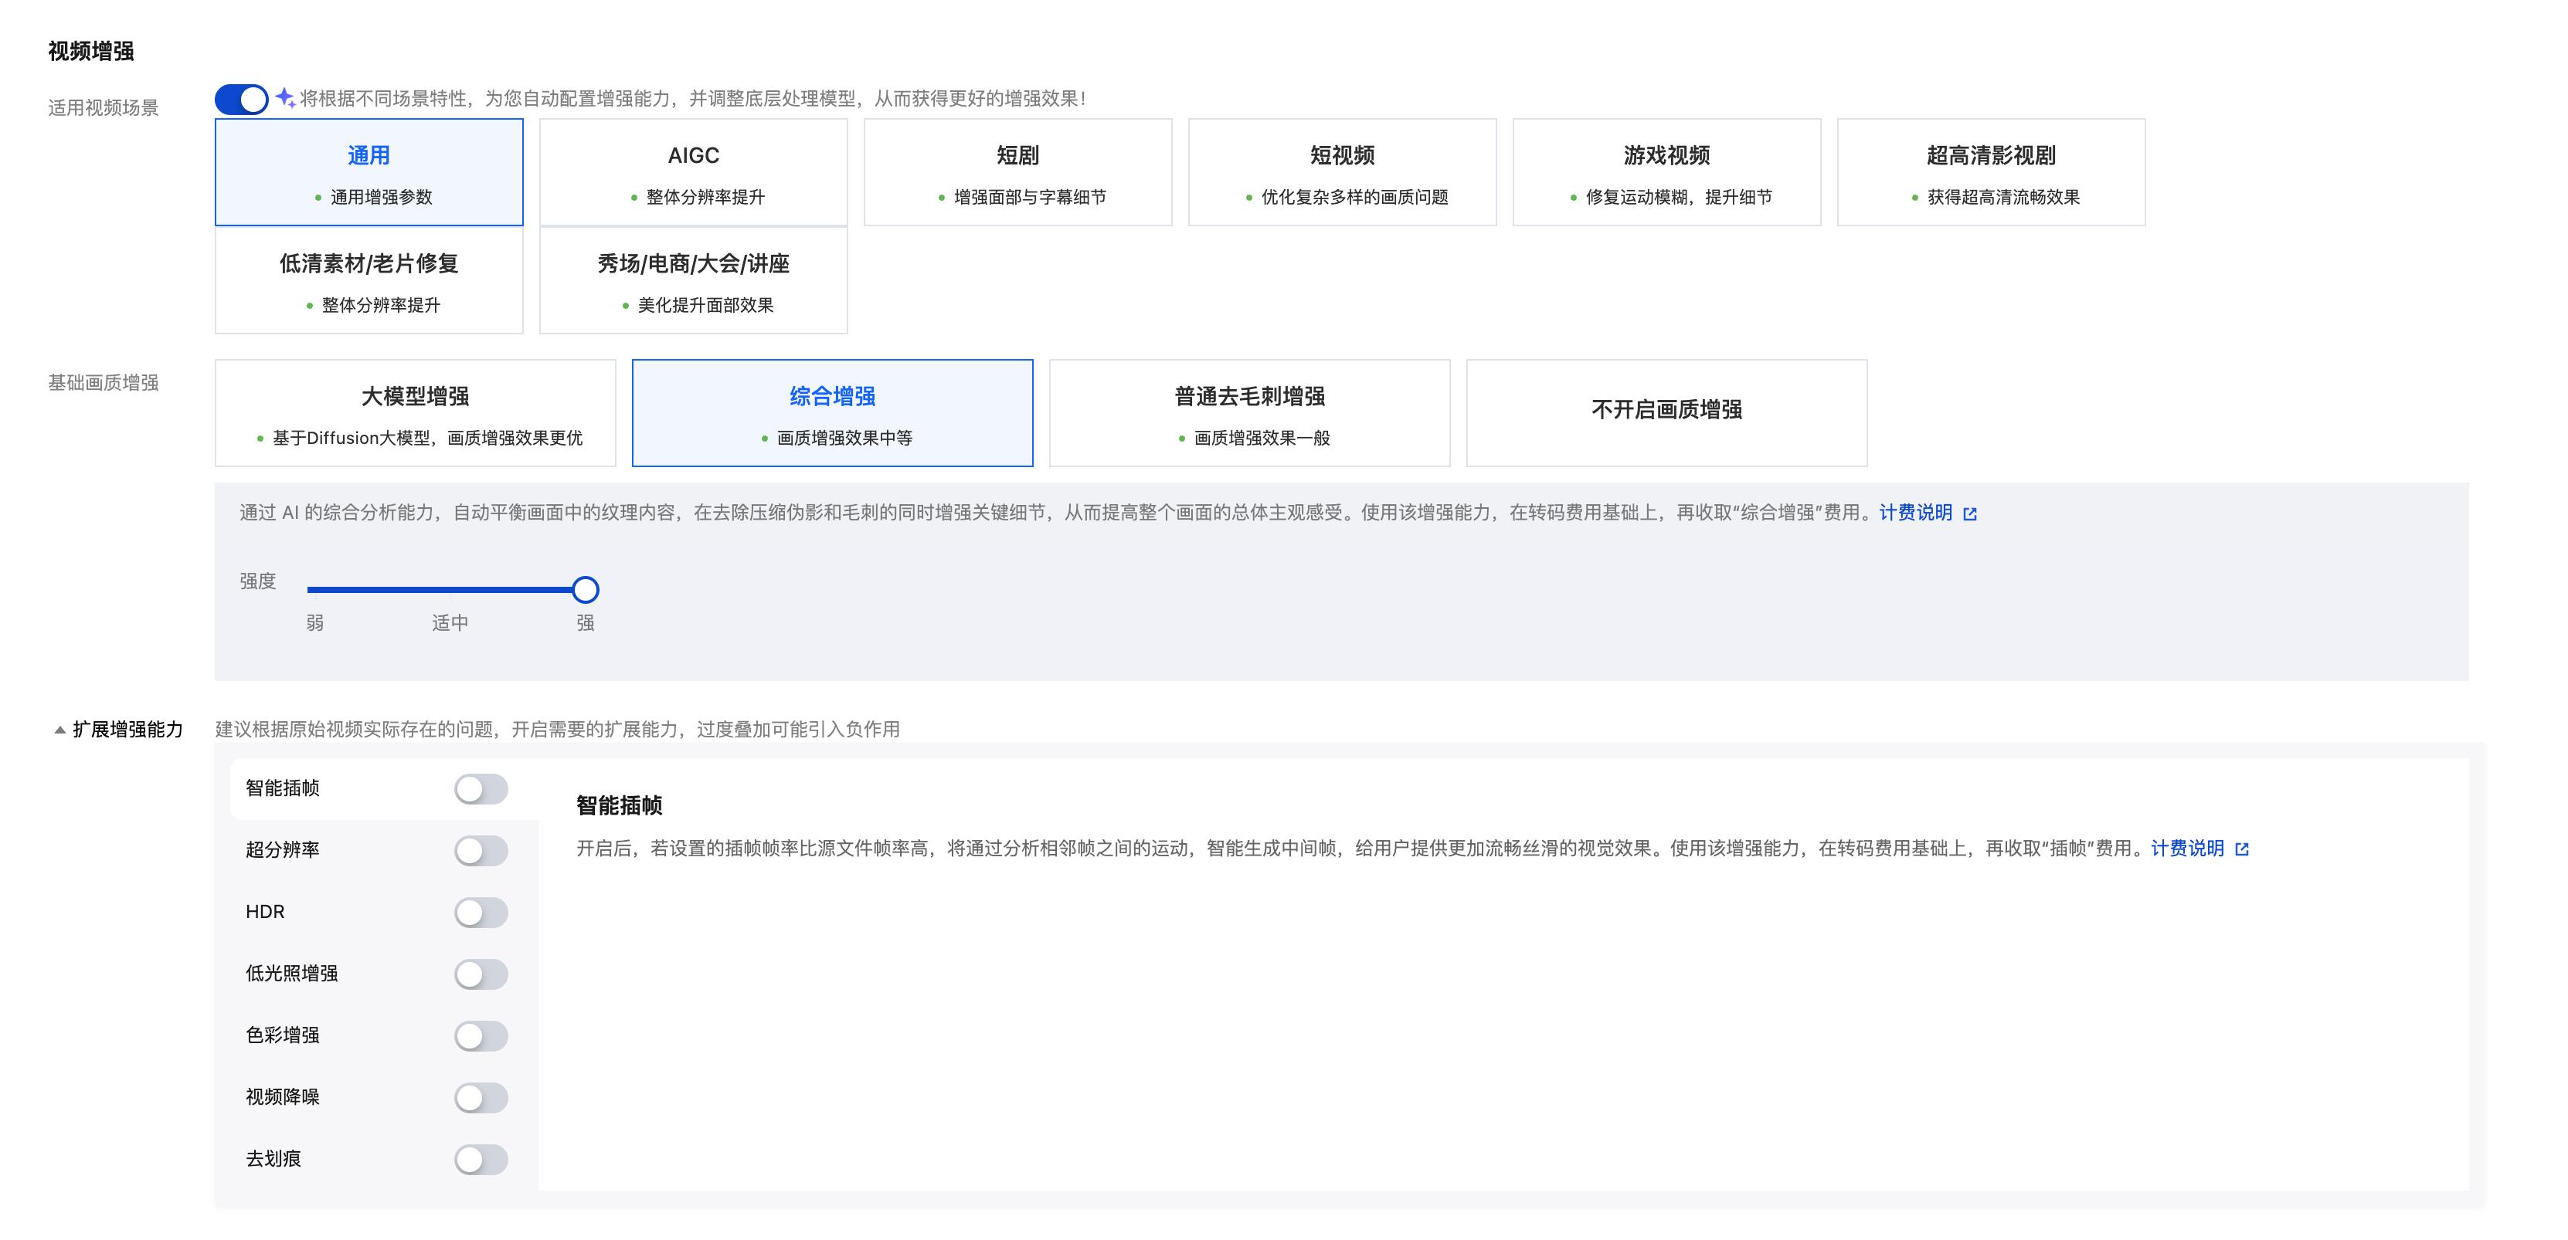Click the sparkle AI icon beside scene toggle
This screenshot has width=2568, height=1240.
click(x=285, y=97)
